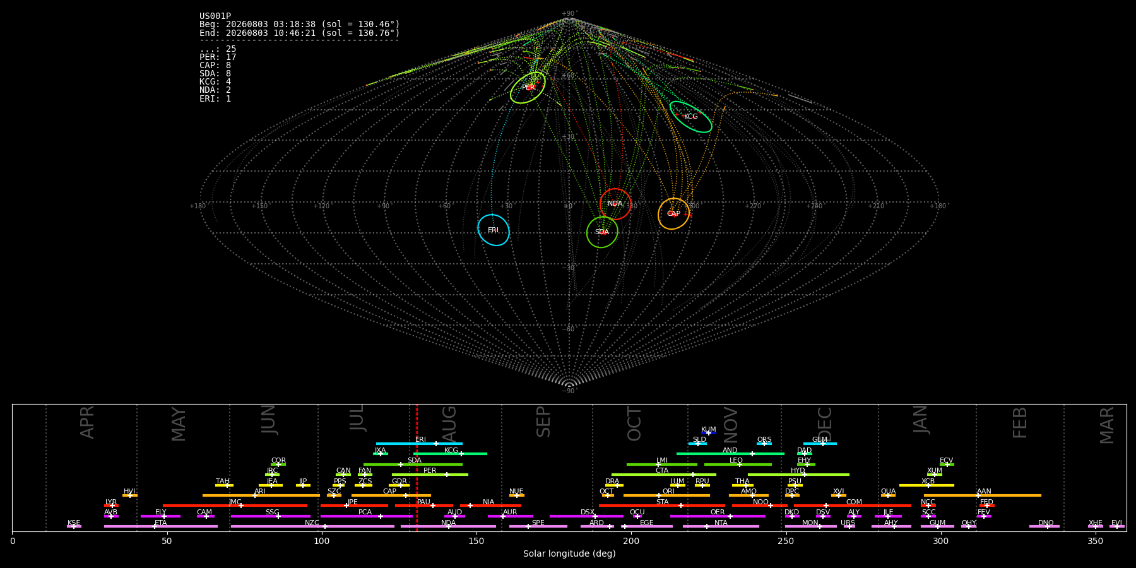Click the PER radiant ellipse on sky map
The width and height of the screenshot is (1136, 568).
[x=528, y=88]
